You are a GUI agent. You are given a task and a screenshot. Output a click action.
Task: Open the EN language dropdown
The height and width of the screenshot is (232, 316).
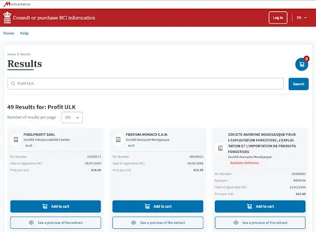[302, 18]
